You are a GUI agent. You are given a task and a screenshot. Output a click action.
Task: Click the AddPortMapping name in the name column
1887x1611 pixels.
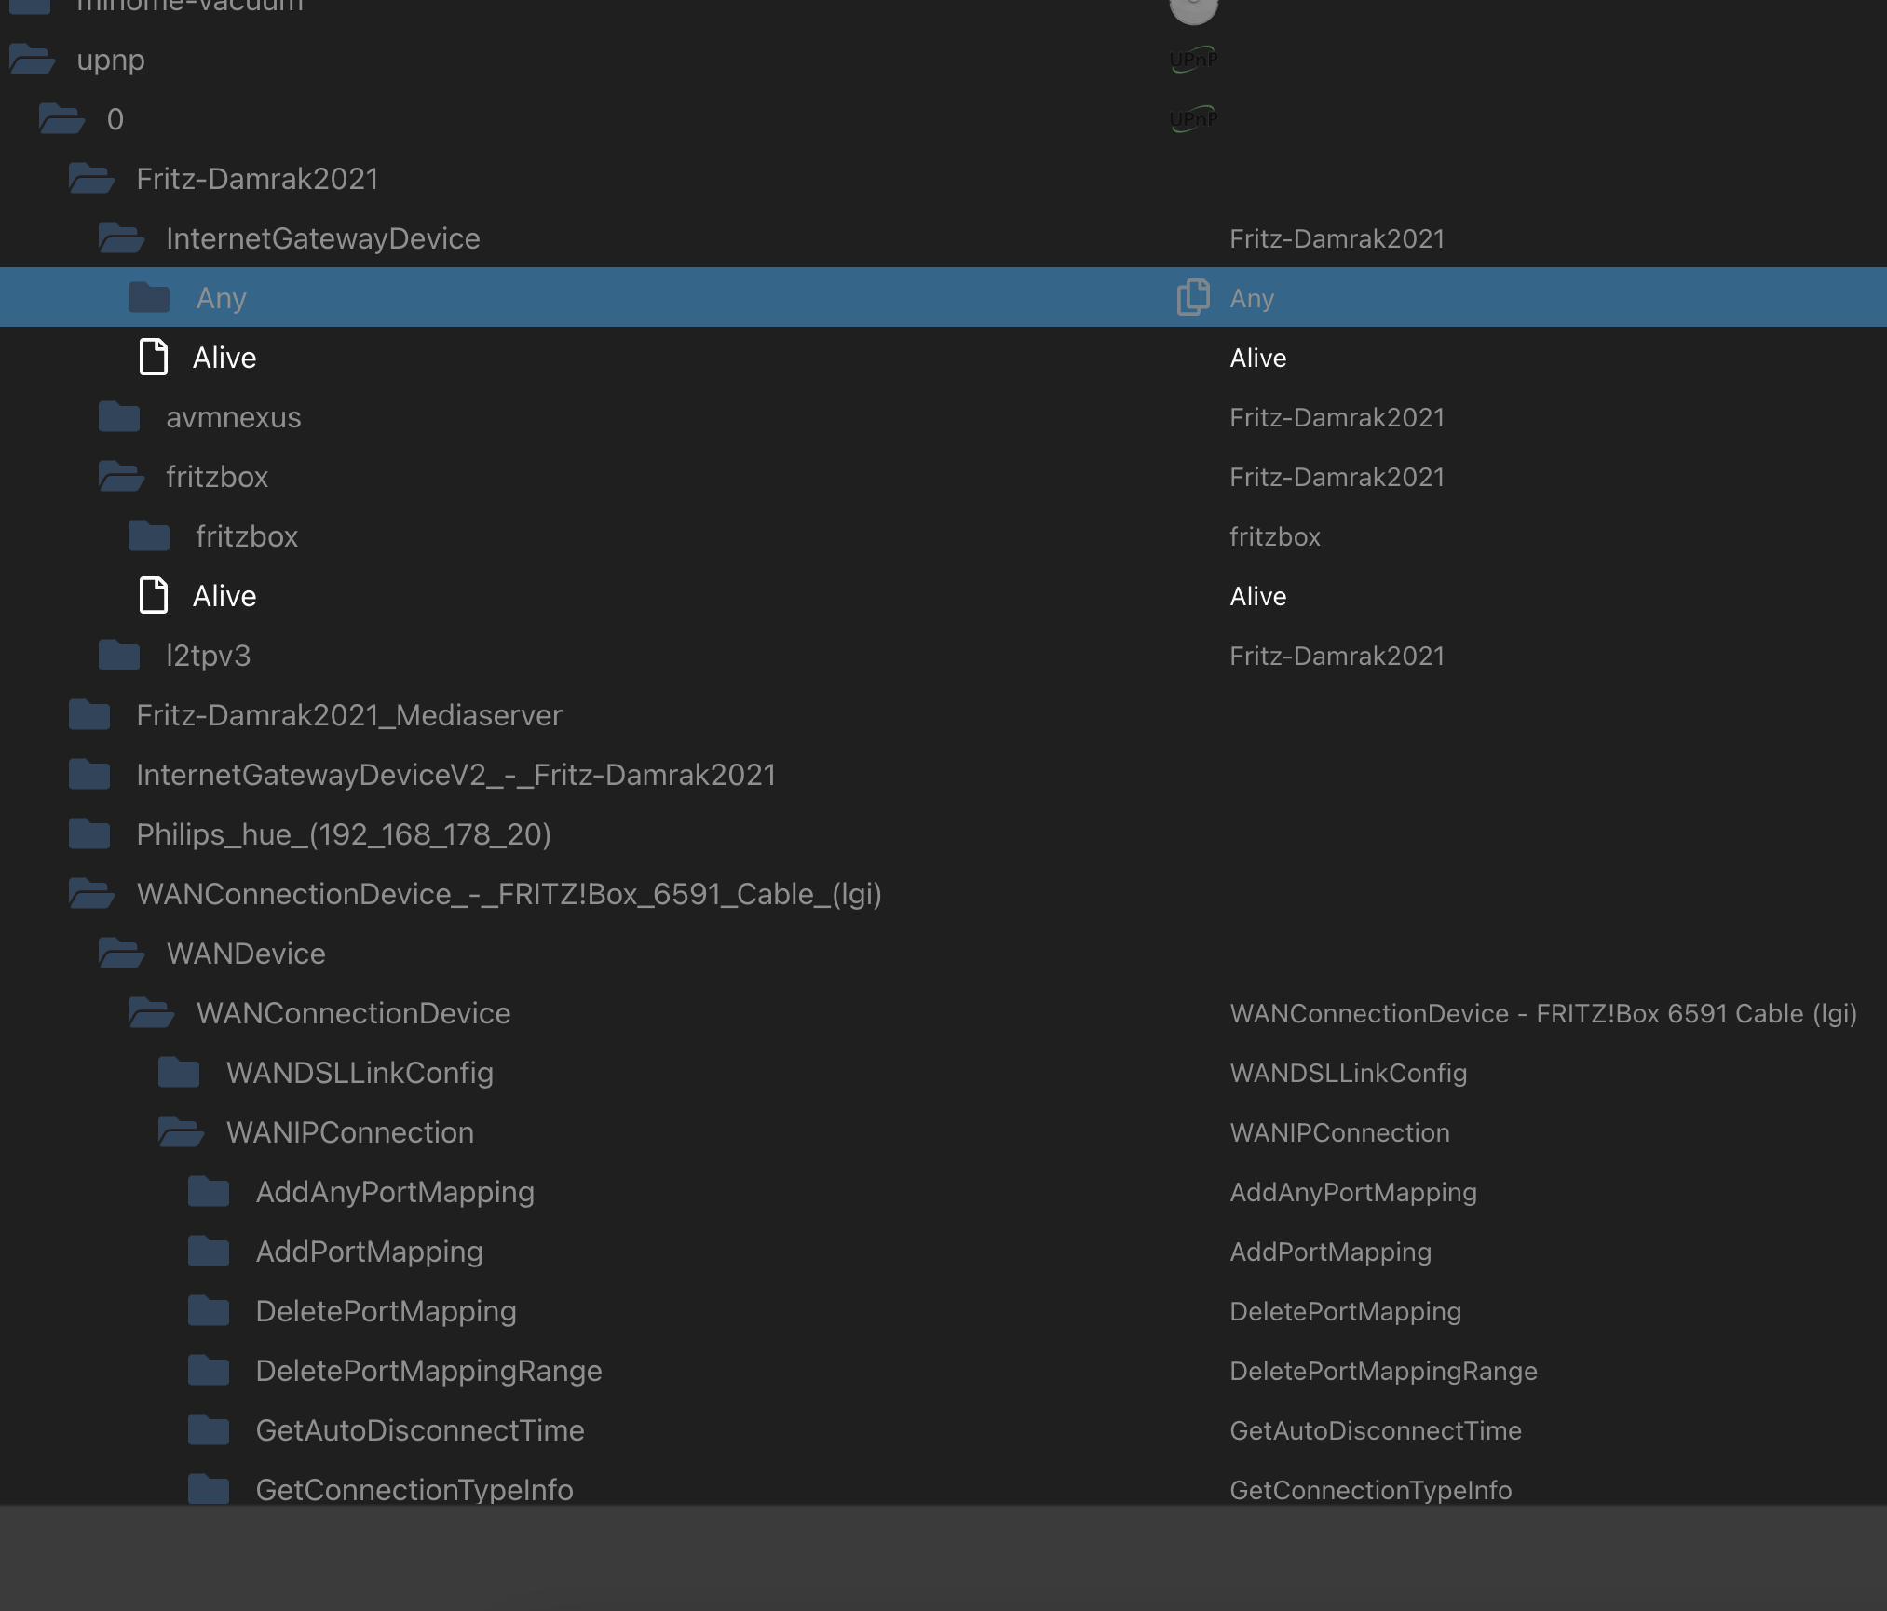[1331, 1252]
